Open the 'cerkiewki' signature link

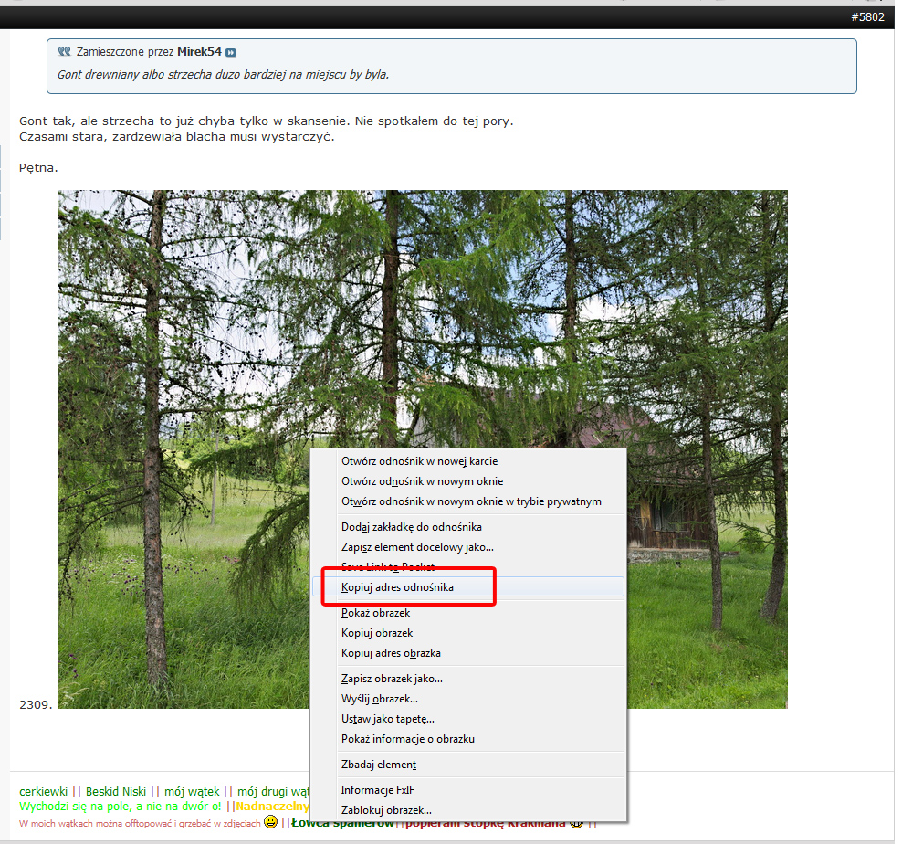43,792
